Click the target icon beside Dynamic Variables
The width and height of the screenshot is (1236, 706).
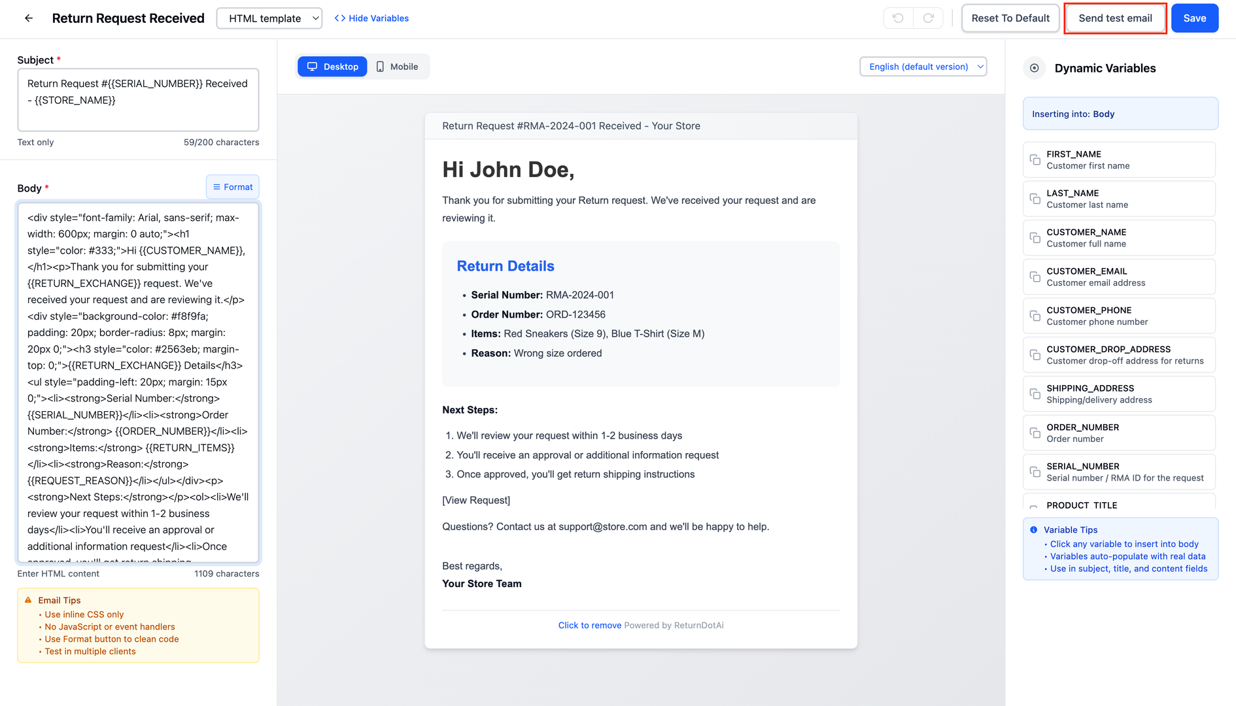[1034, 68]
